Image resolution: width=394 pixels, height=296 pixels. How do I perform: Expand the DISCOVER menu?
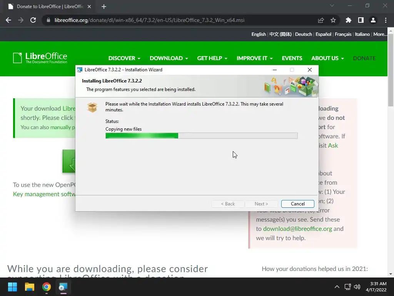click(x=124, y=58)
